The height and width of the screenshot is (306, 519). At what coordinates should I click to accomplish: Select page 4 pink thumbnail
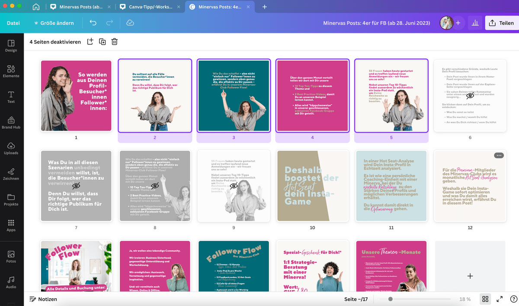(312, 96)
